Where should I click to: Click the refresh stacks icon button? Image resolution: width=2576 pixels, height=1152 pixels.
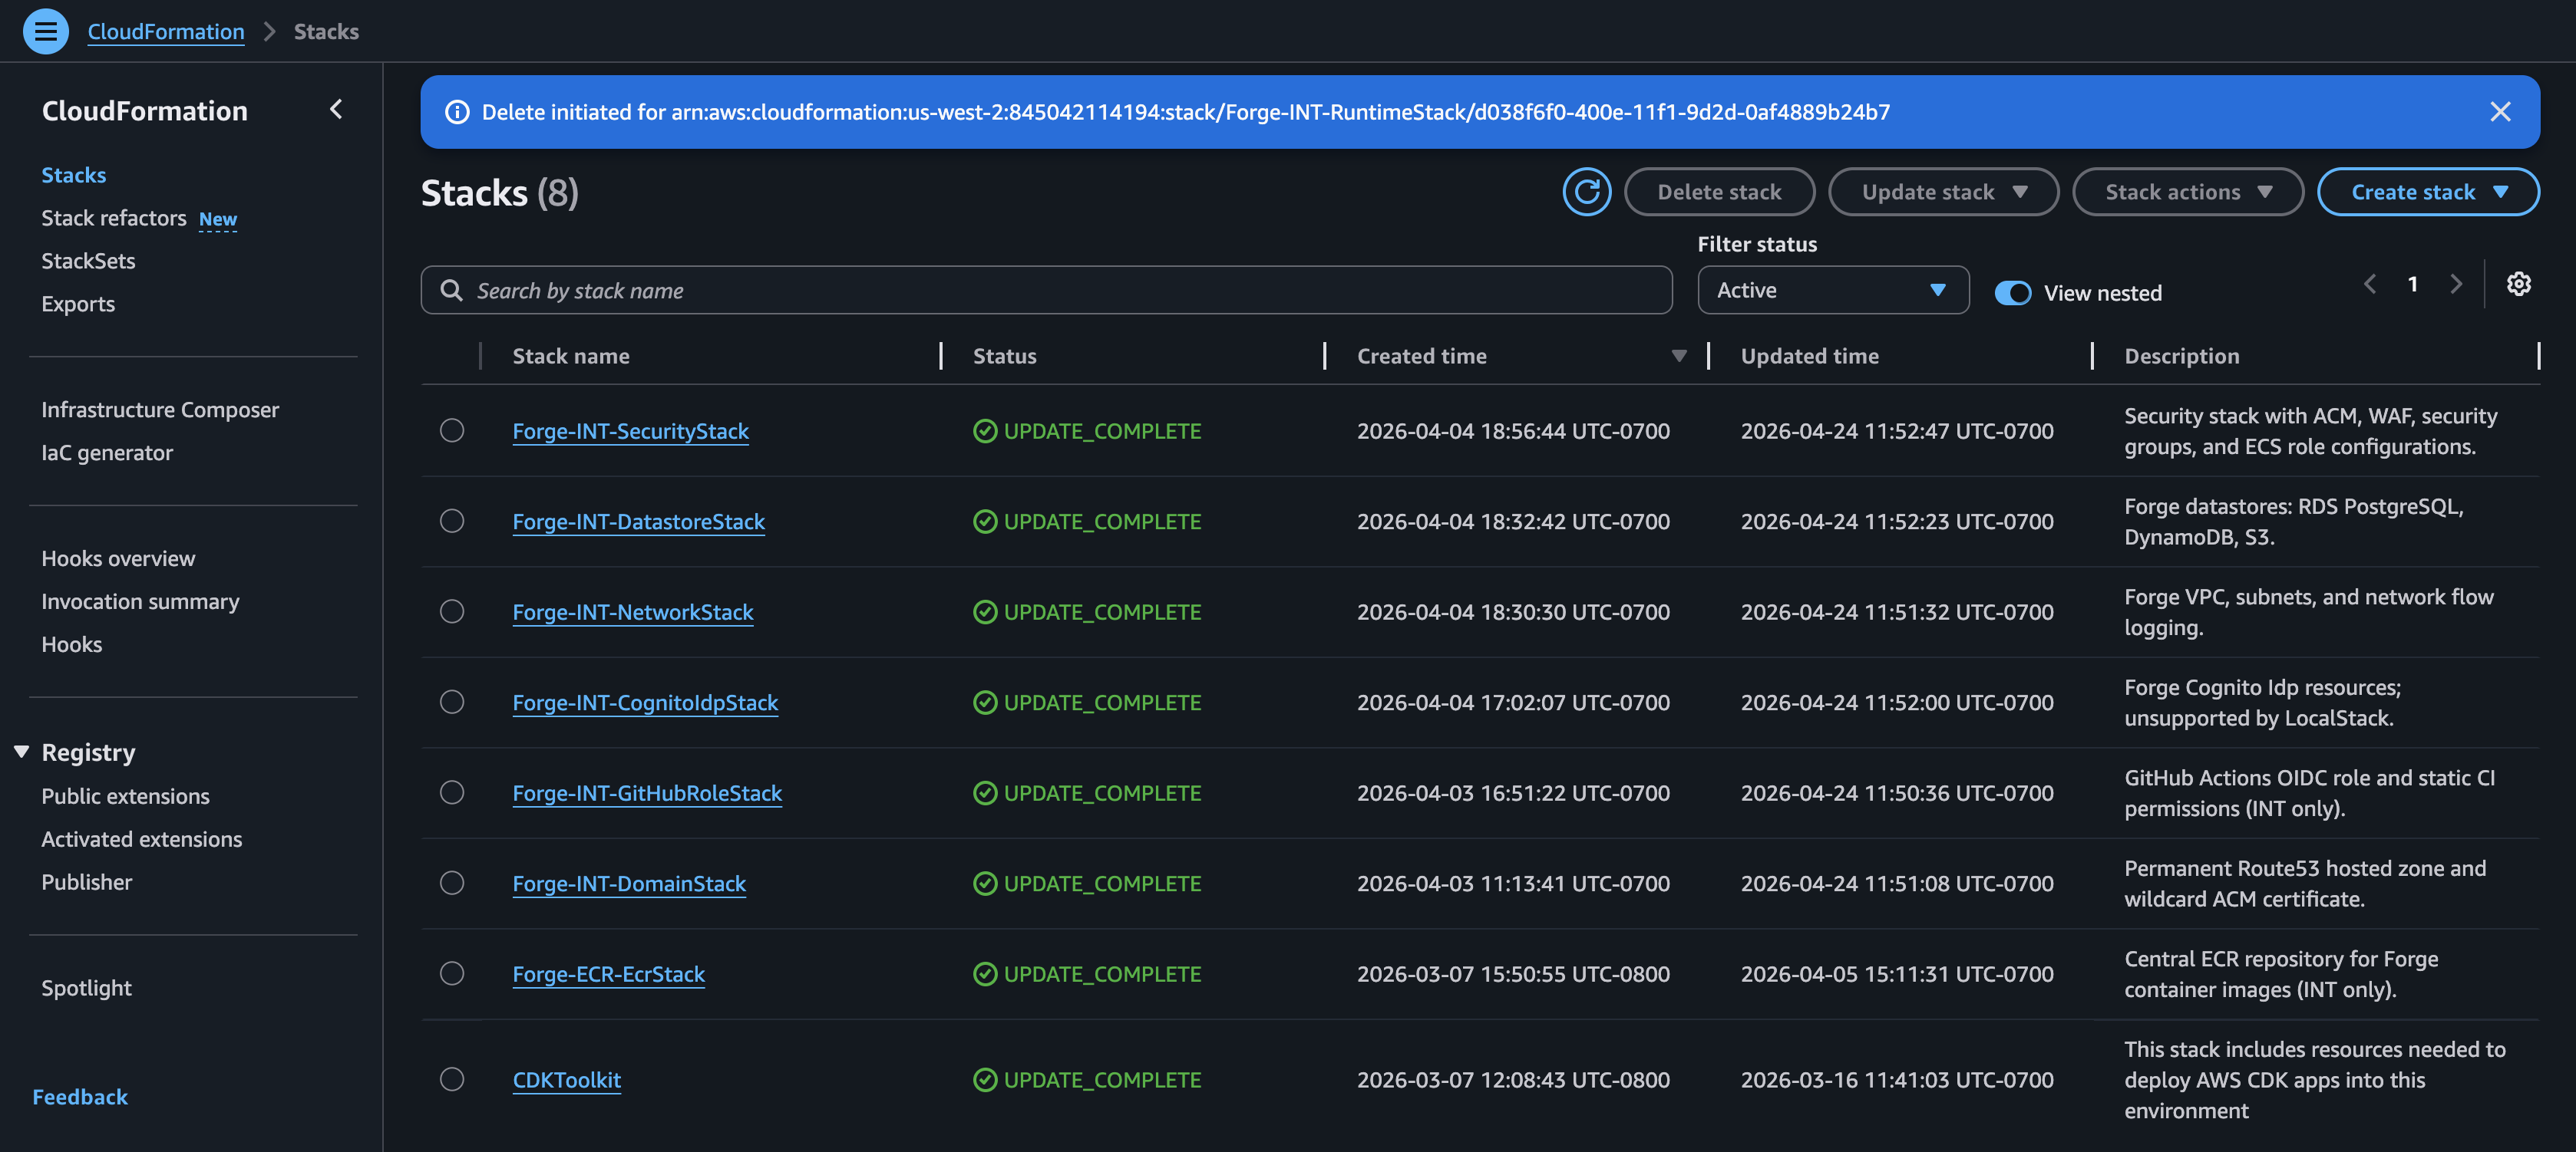click(x=1586, y=192)
